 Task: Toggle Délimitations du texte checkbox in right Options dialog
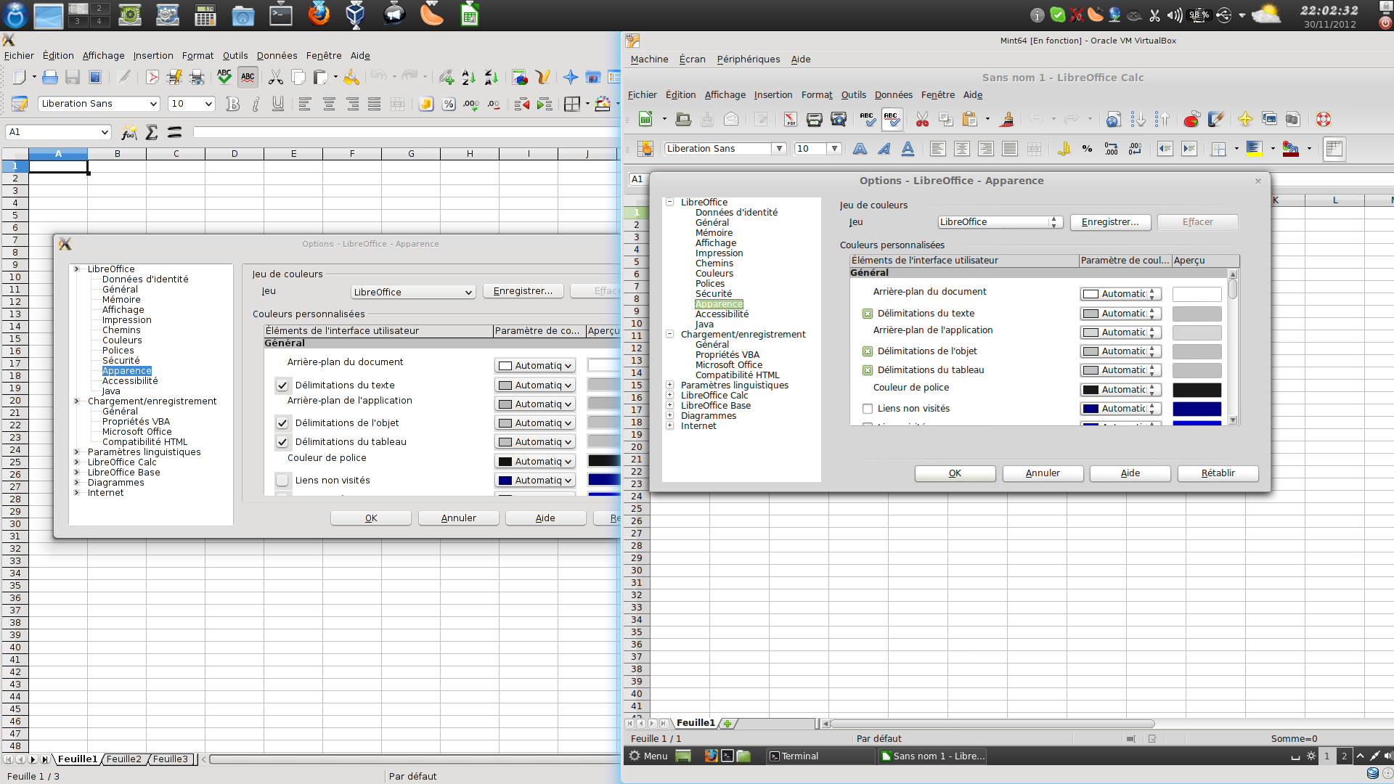tap(867, 314)
